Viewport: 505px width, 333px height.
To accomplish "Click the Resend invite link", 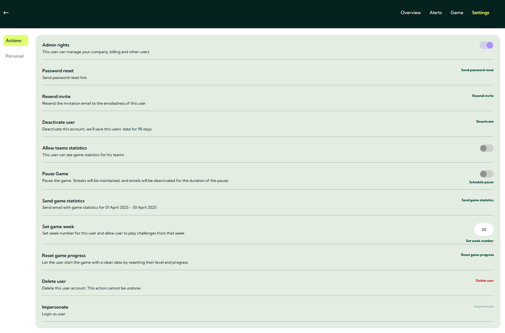I will [x=482, y=96].
